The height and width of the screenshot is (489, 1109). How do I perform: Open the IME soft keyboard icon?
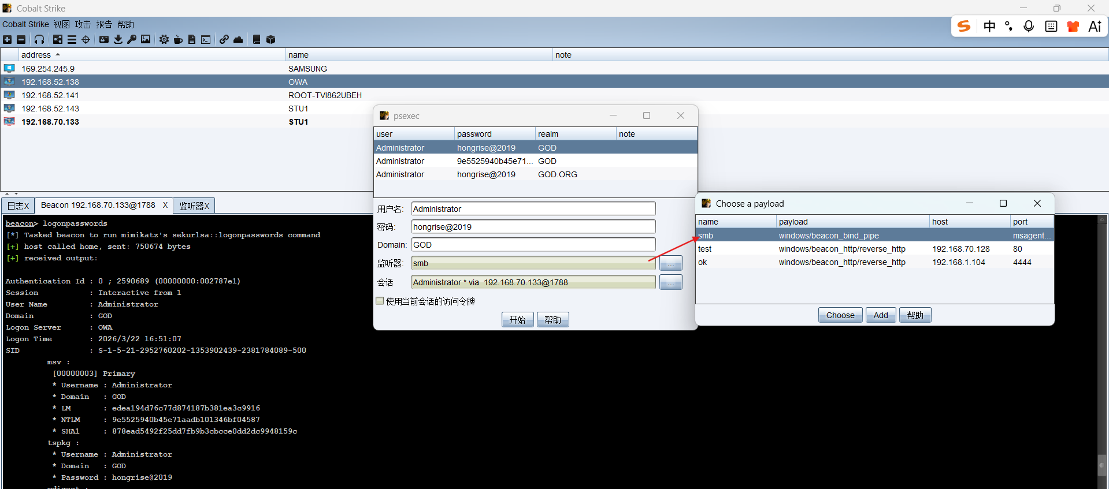click(x=1051, y=26)
